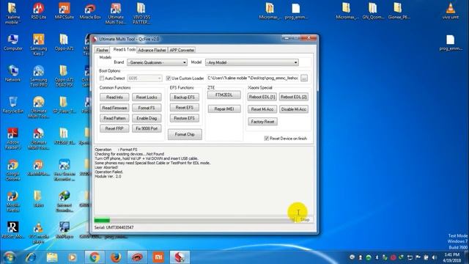Click the Format Chip button

click(185, 134)
